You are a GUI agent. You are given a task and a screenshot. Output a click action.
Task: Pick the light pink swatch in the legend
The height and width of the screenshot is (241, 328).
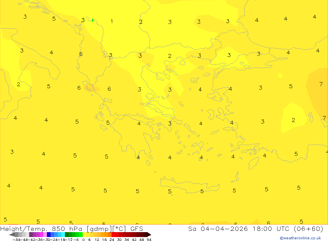(45, 234)
